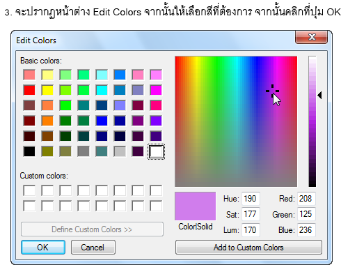This screenshot has height=265, width=341.
Task: Click the vertical luminance gradient bar
Action: point(312,121)
